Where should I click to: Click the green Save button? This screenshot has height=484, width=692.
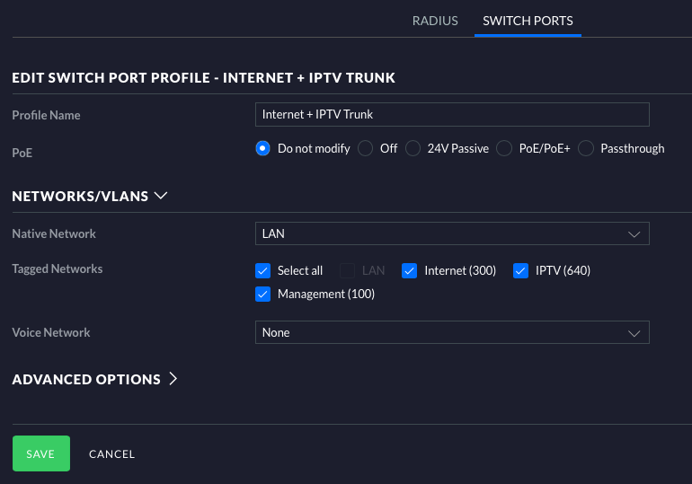(x=40, y=453)
